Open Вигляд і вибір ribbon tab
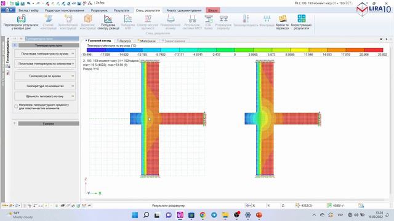 [28, 10]
